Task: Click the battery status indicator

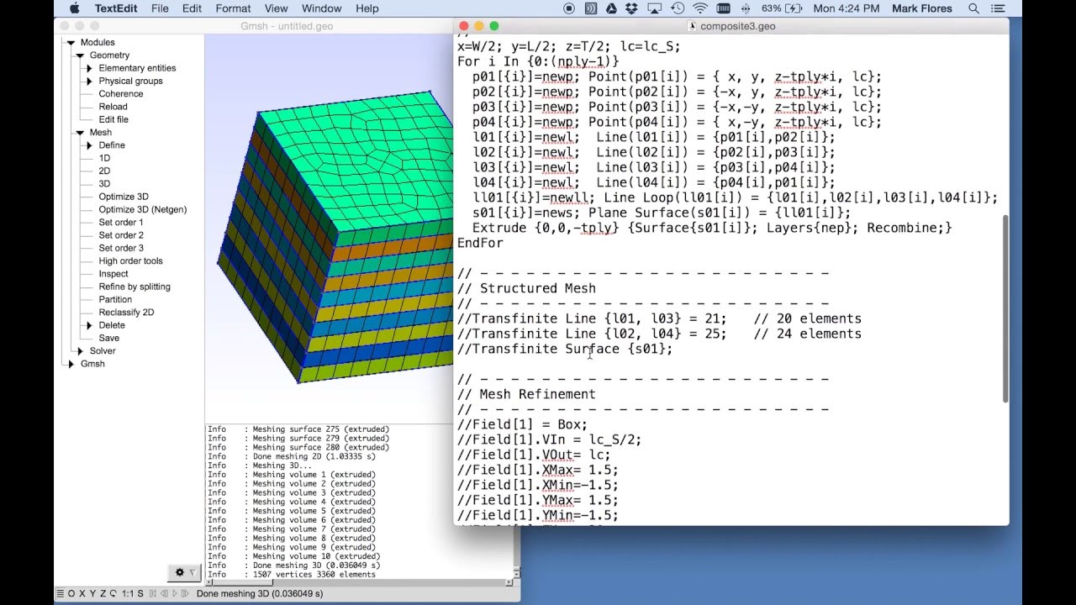Action: (783, 8)
